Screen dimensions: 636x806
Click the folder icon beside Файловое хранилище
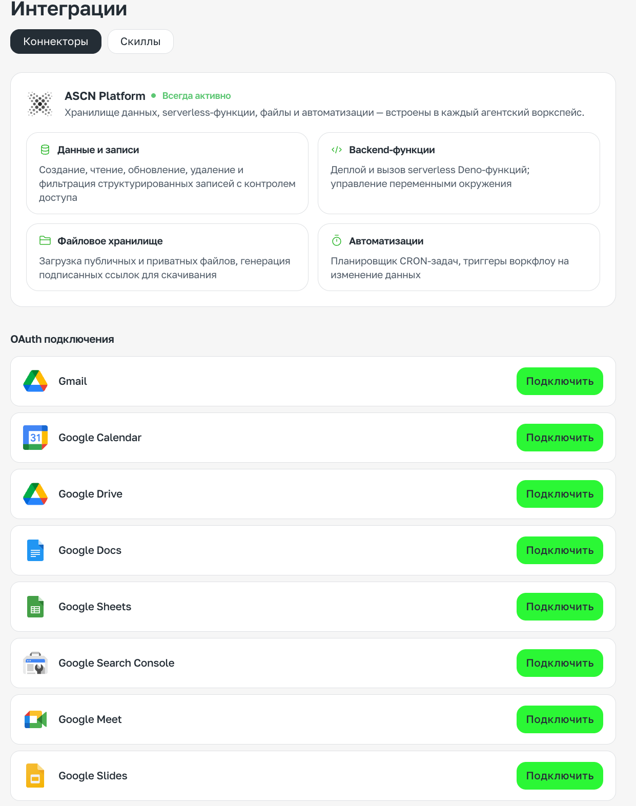pos(45,241)
